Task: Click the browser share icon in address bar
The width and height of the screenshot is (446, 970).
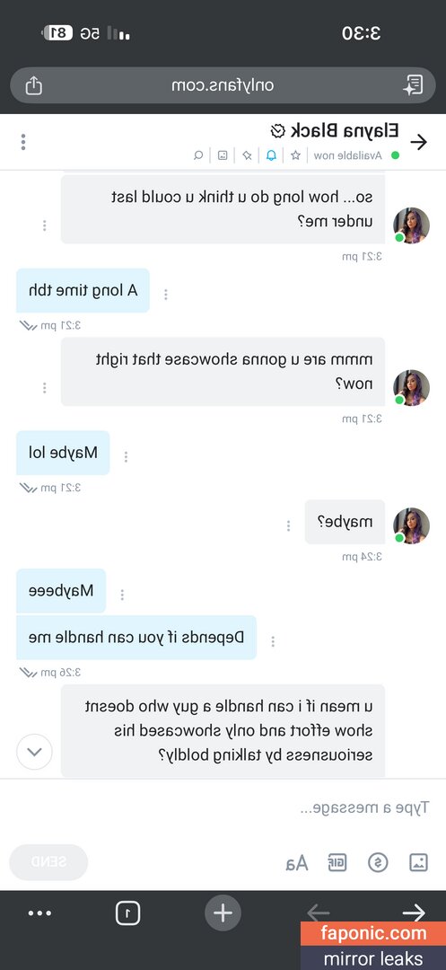Action: [x=33, y=85]
